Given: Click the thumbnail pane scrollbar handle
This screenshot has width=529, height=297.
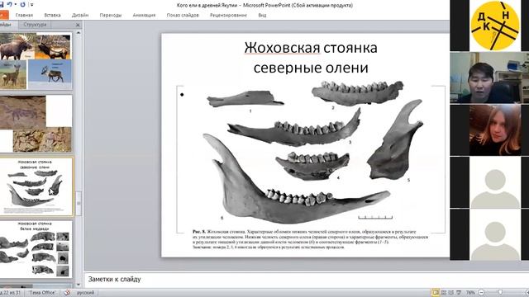Looking at the screenshot, I should coord(79,203).
